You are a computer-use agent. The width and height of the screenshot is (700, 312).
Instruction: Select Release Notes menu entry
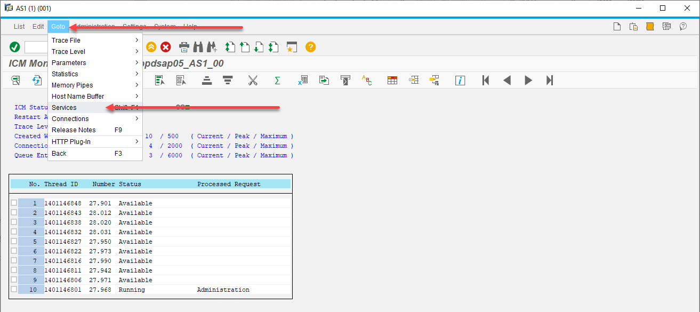tap(74, 130)
